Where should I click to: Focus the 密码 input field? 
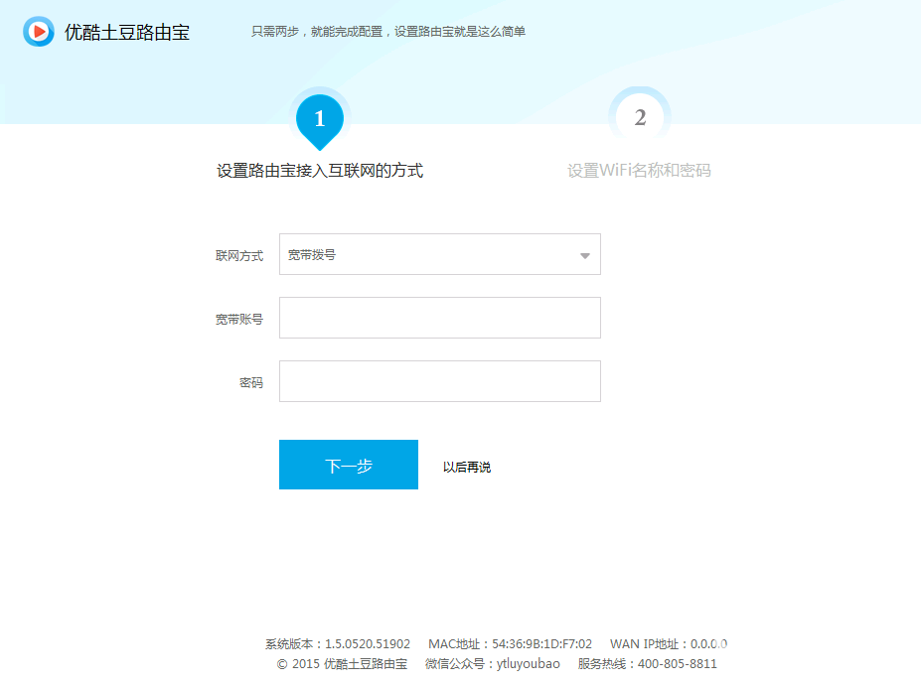pos(440,381)
